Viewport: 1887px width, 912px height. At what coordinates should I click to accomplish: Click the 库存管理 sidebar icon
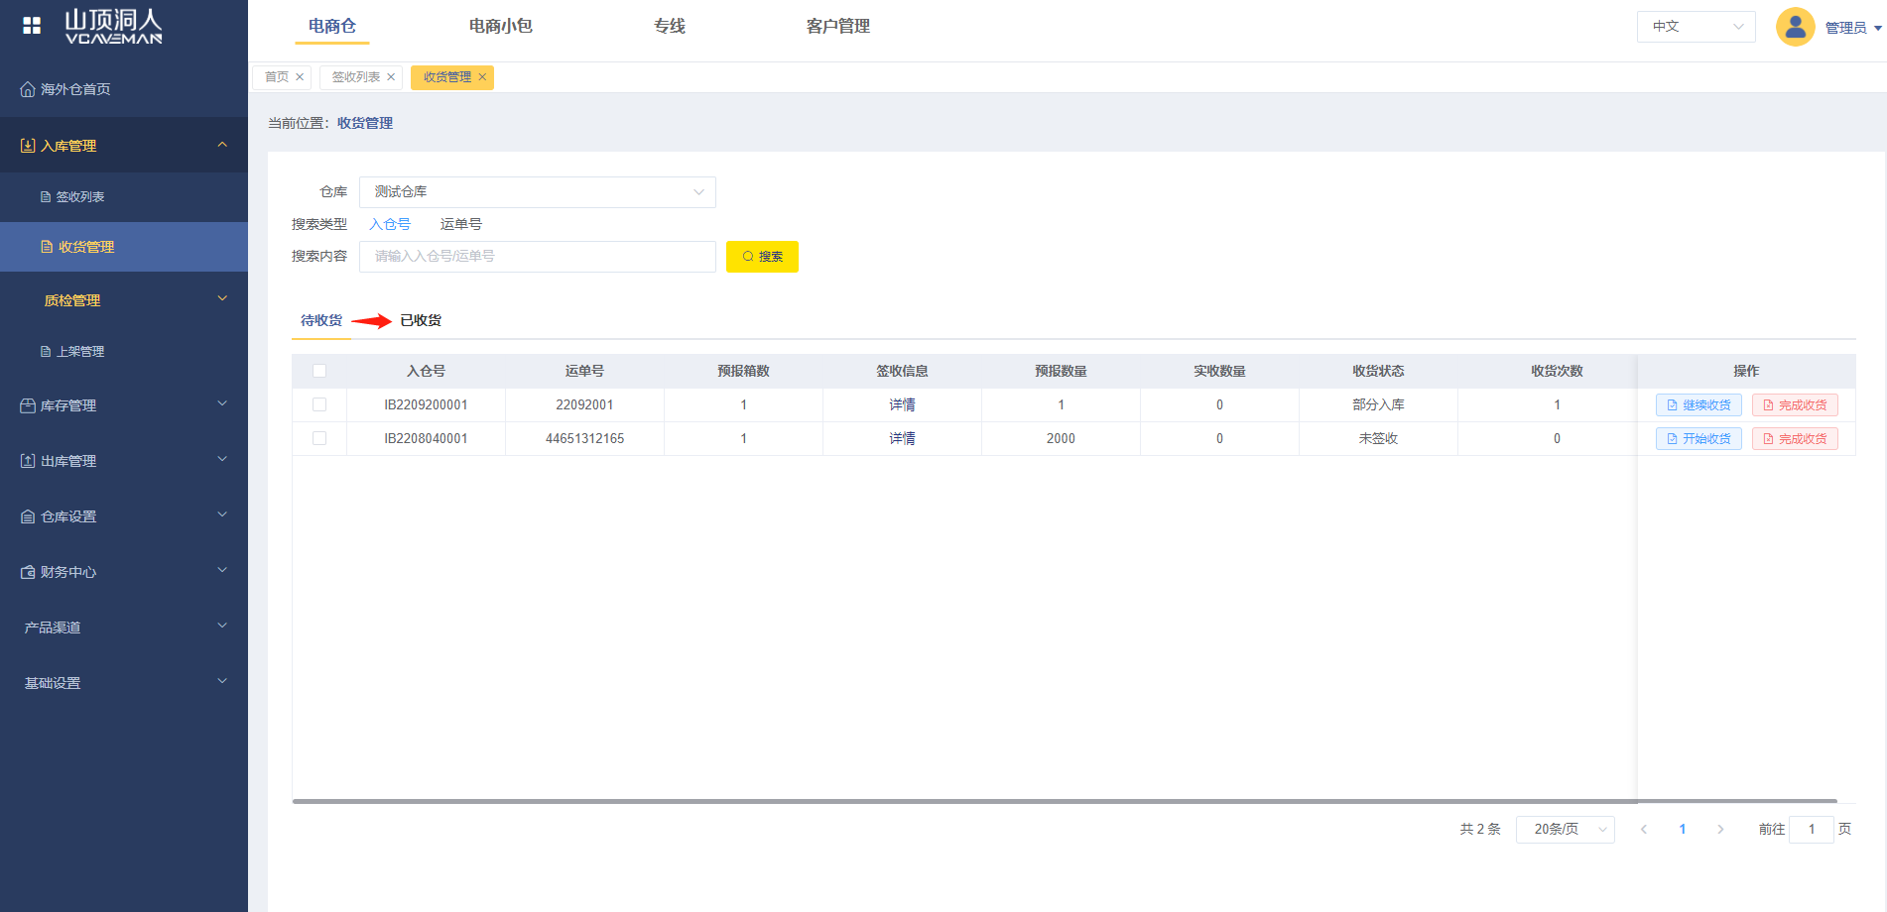(28, 405)
